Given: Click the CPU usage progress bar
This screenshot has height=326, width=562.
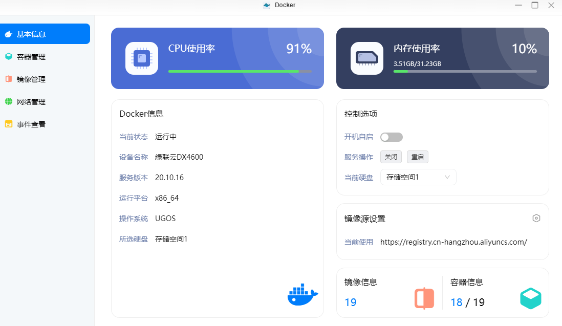Looking at the screenshot, I should point(240,71).
